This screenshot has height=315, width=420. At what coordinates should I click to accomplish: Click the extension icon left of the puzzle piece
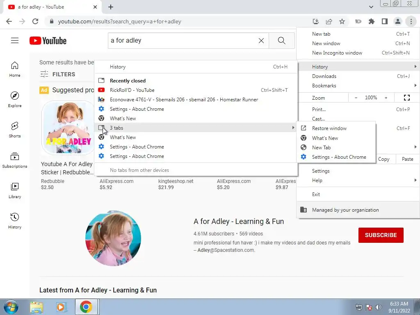(x=358, y=21)
